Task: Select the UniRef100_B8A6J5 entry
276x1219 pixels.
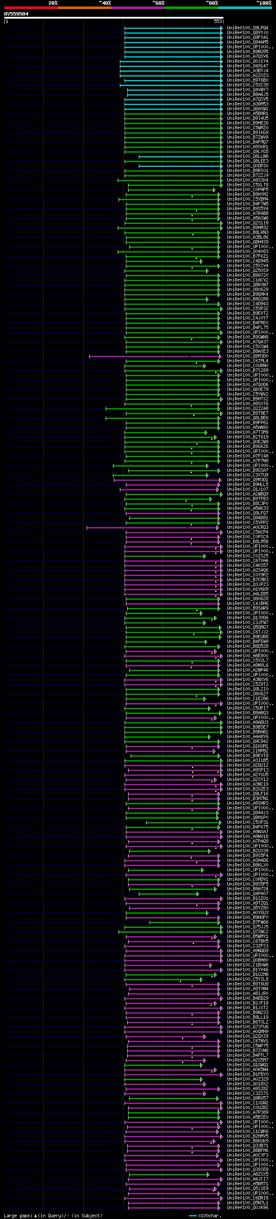Action: pyautogui.click(x=248, y=94)
